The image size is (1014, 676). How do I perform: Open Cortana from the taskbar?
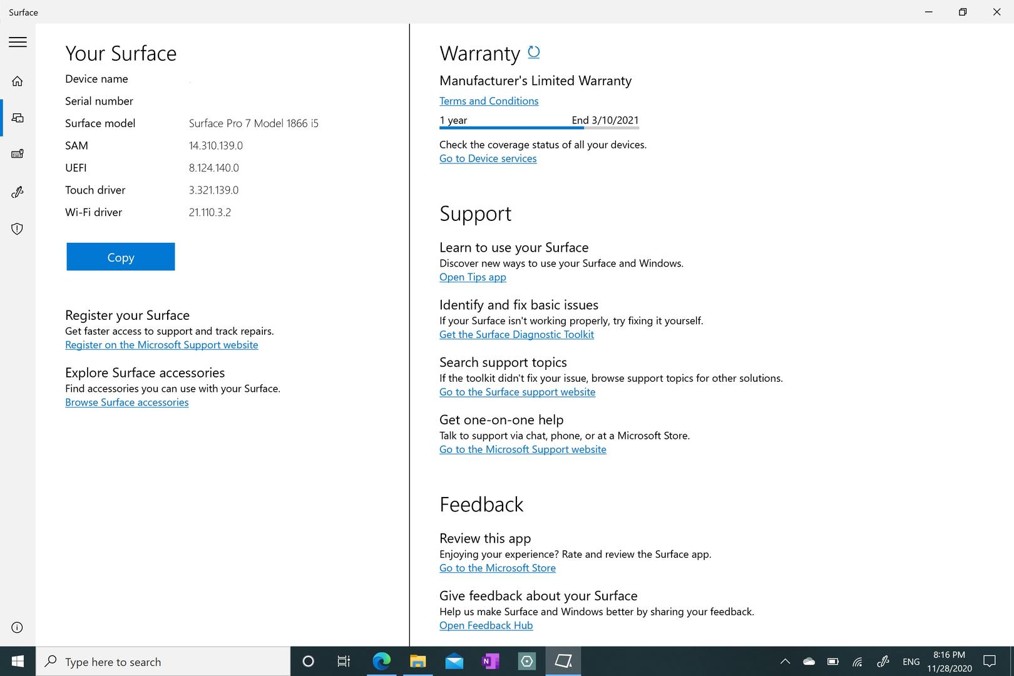[x=308, y=661]
